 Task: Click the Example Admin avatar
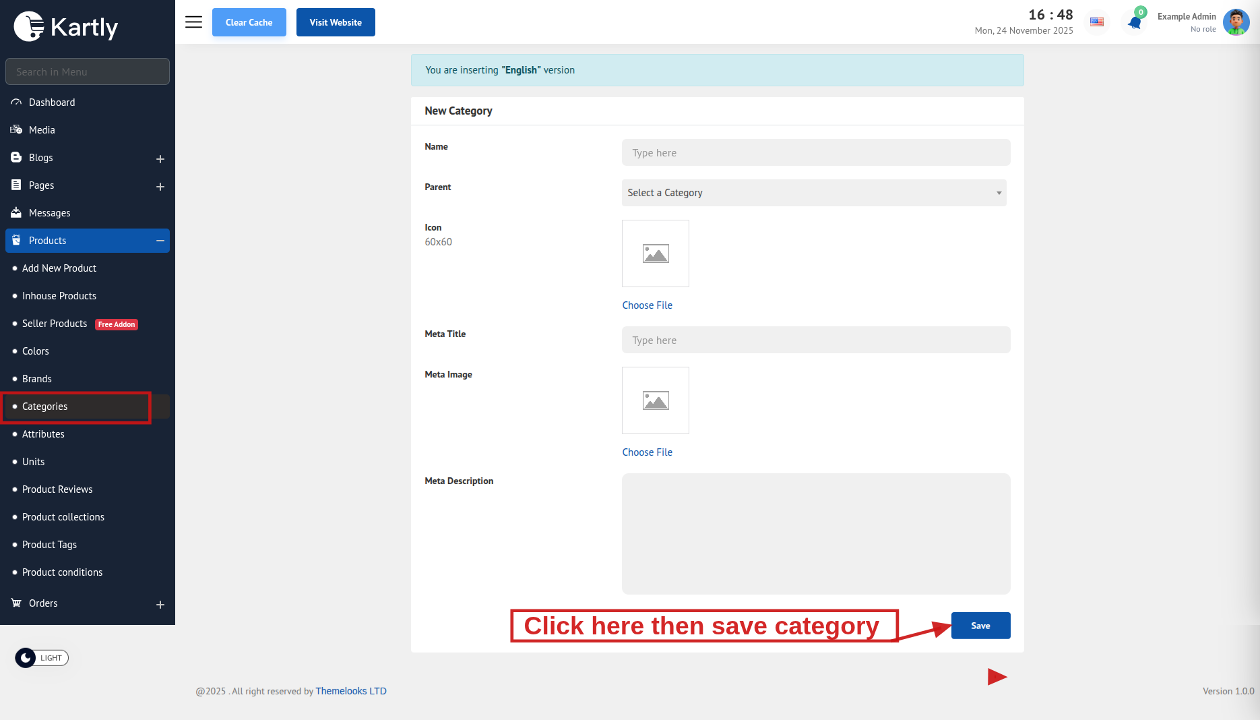point(1236,22)
